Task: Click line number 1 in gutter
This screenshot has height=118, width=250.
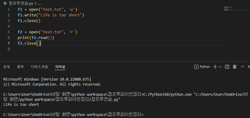Action: (x=9, y=10)
